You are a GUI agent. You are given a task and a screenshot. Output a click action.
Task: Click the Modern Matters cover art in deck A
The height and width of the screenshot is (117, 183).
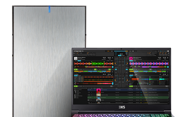tap(76, 58)
